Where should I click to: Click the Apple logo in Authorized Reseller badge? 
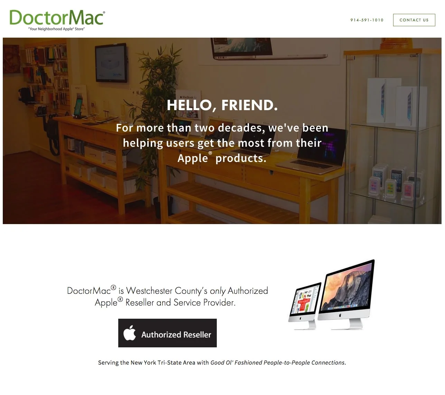tap(130, 333)
